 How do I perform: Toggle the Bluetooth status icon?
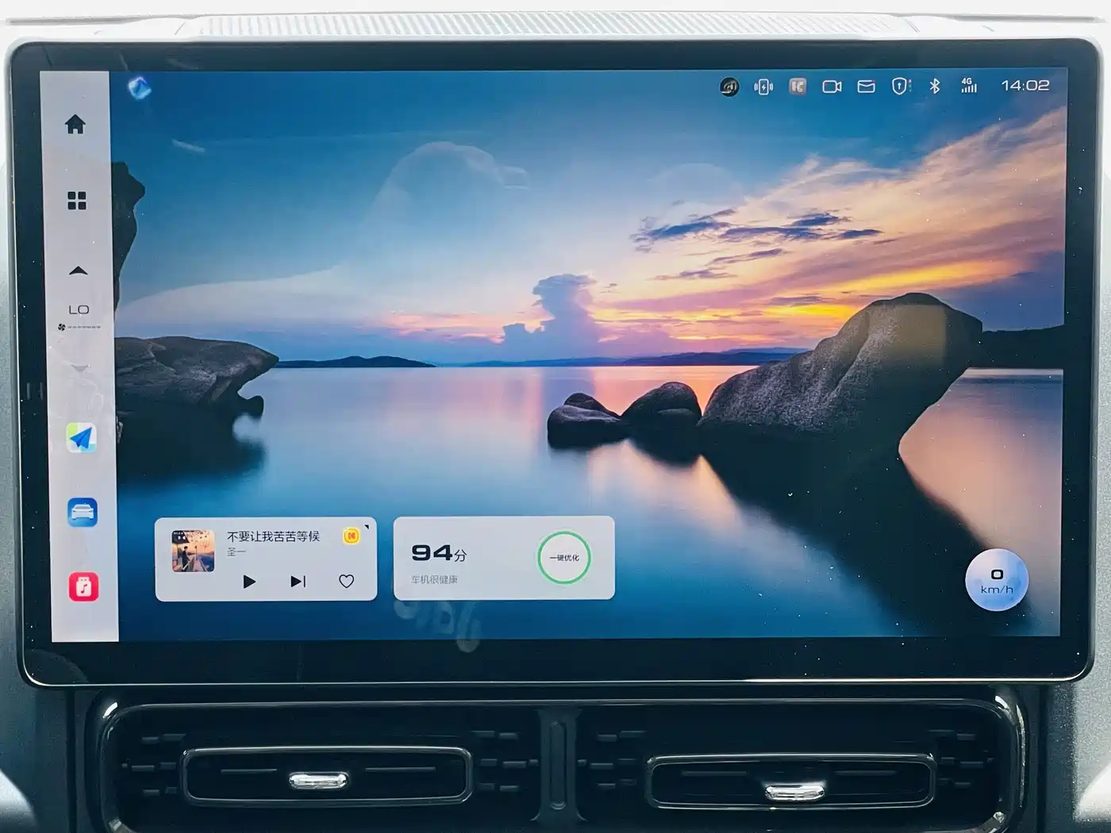click(x=935, y=86)
